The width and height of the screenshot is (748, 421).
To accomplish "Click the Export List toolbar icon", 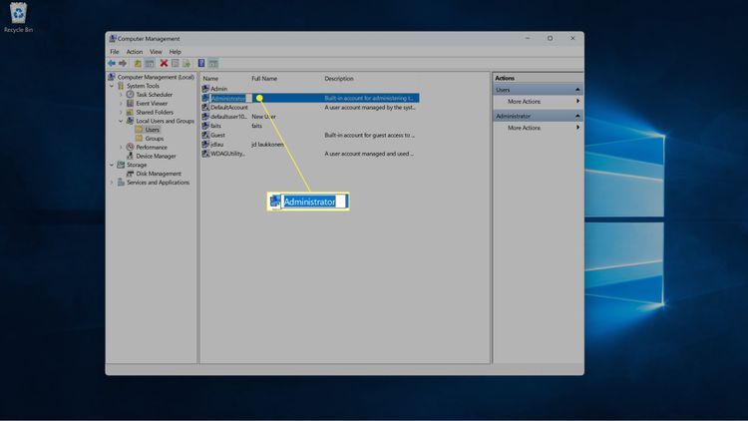I will tap(187, 63).
